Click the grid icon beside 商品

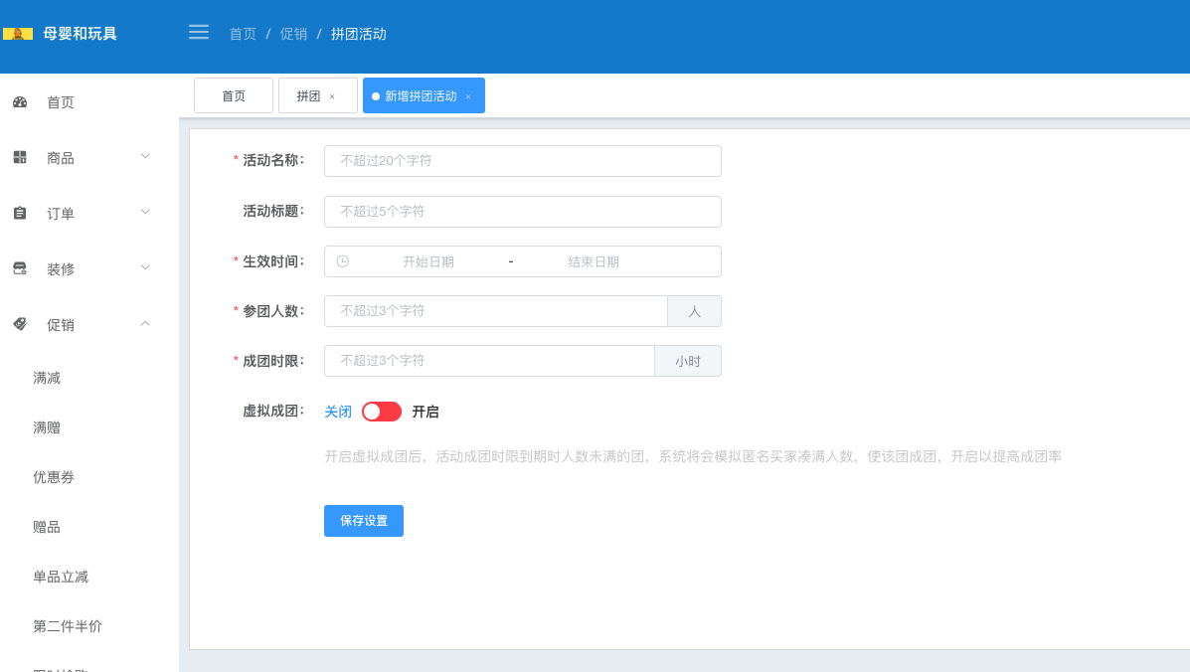21,157
